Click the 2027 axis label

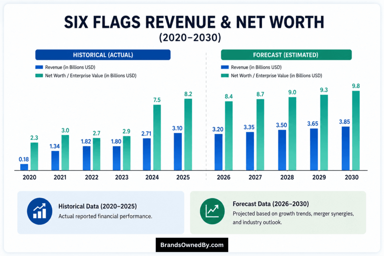coord(255,177)
